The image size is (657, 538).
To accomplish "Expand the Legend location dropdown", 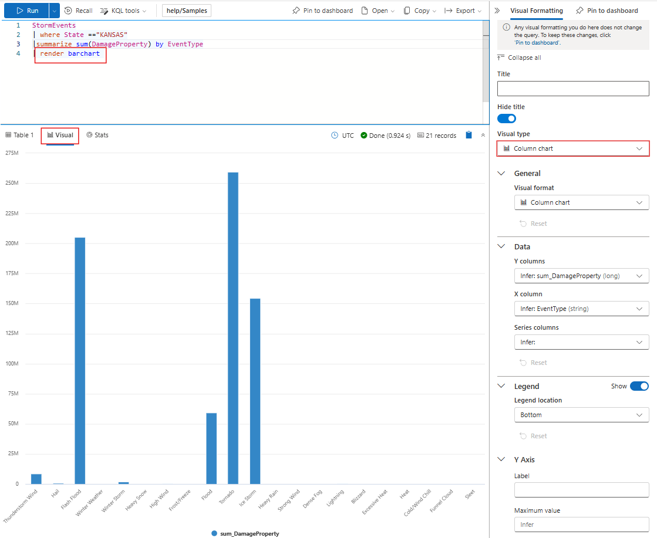I will (x=581, y=415).
